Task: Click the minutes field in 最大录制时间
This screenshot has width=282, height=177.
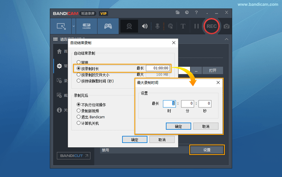Action: (188, 104)
